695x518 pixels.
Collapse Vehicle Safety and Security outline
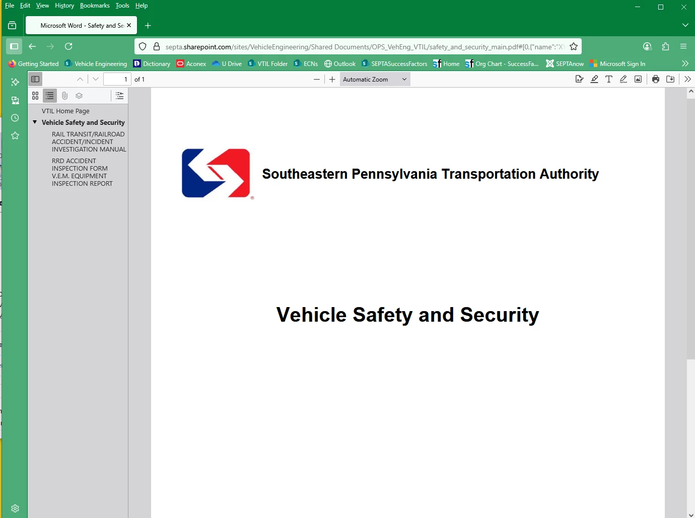point(35,122)
